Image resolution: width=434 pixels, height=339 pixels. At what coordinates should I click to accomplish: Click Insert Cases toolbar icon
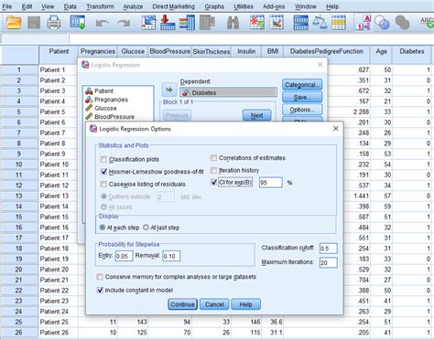pyautogui.click(x=257, y=23)
